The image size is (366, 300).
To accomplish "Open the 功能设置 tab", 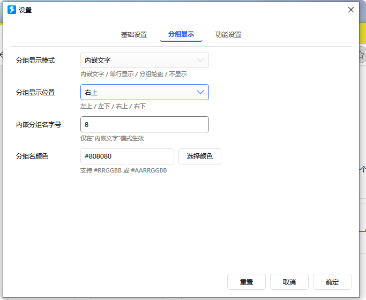I will pyautogui.click(x=228, y=35).
